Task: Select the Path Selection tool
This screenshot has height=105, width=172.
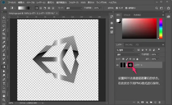Action: click(4, 87)
